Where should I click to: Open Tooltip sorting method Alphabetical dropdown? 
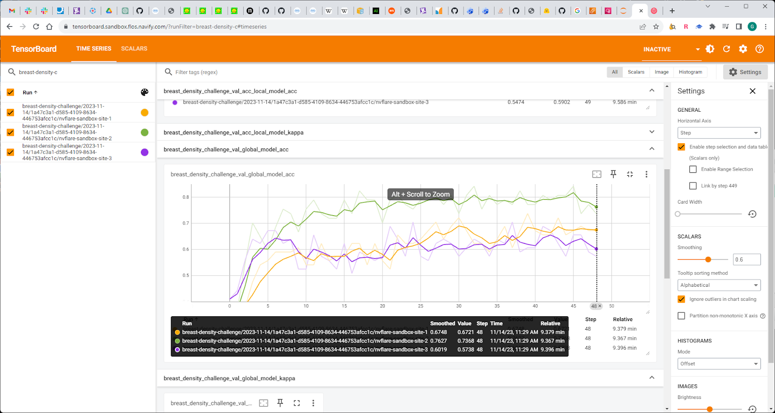coord(719,285)
